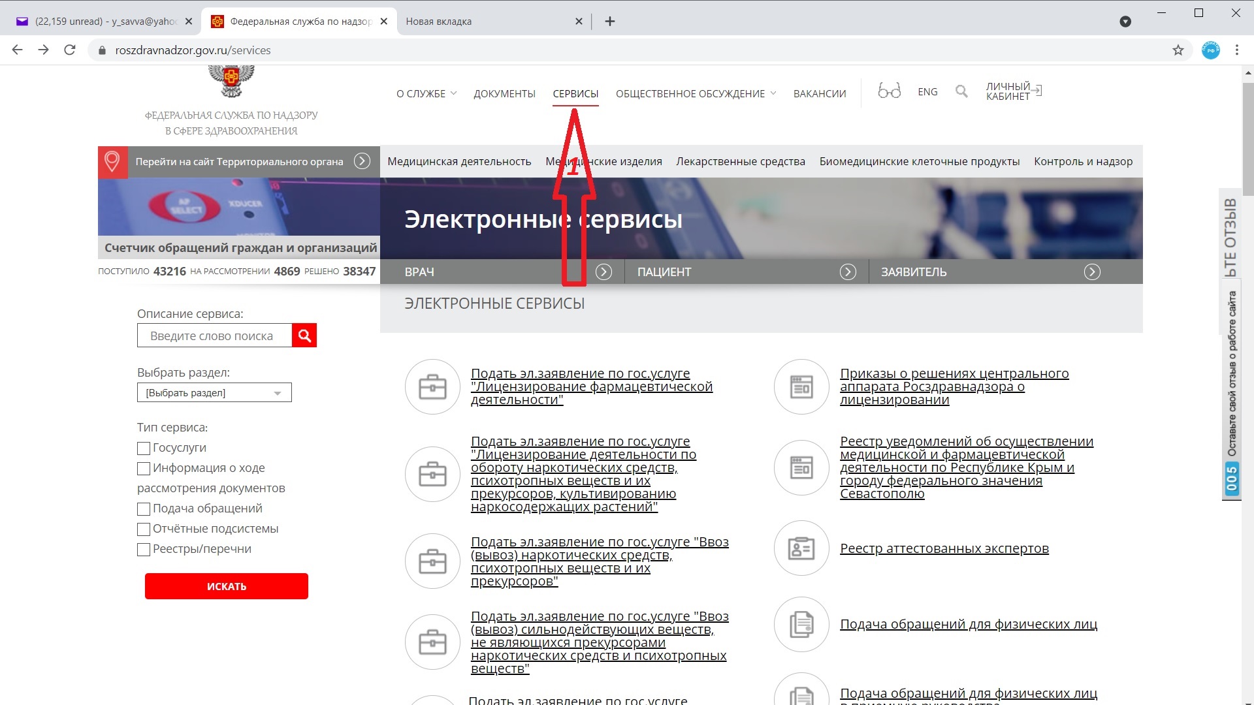Select the Медицинские изделия tab
The width and height of the screenshot is (1254, 705).
(603, 161)
